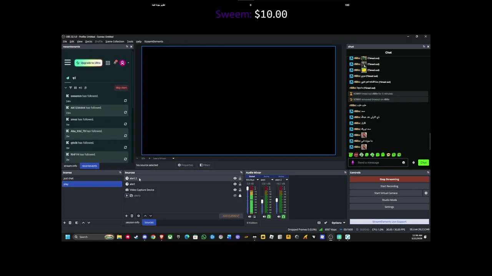This screenshot has height=276, width=492.
Task: Replay the sweemm follow alert
Action: click(x=125, y=101)
